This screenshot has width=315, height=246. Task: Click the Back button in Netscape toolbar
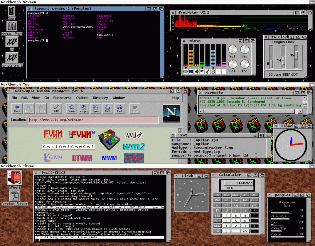click(17, 108)
